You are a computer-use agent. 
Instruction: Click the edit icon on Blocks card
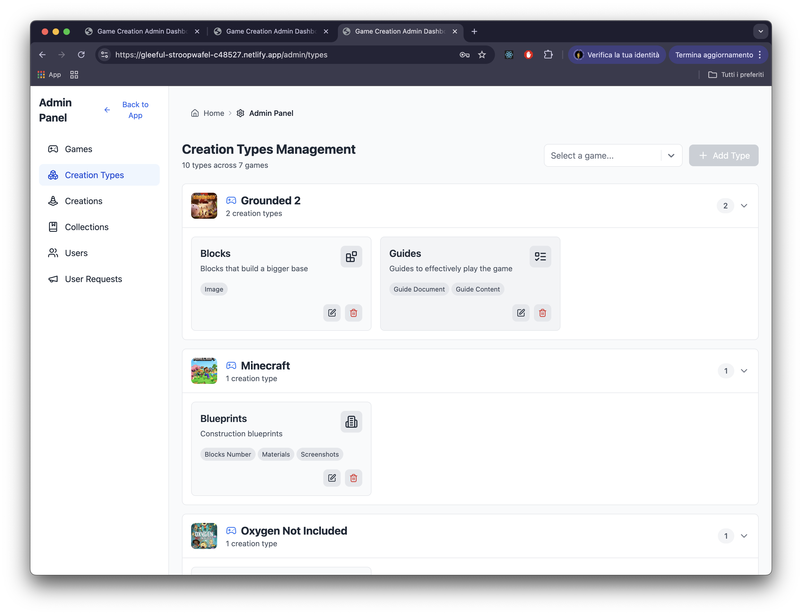click(x=332, y=313)
